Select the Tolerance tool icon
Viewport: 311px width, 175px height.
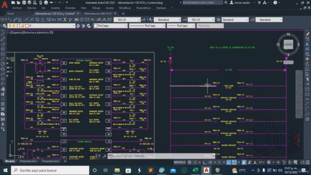tap(77, 19)
